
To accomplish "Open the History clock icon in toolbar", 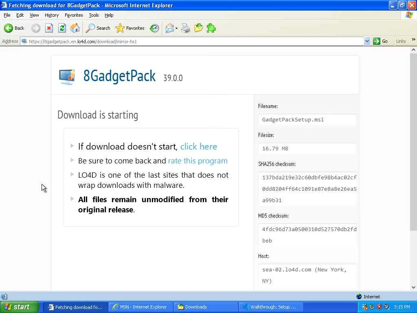I will [154, 28].
